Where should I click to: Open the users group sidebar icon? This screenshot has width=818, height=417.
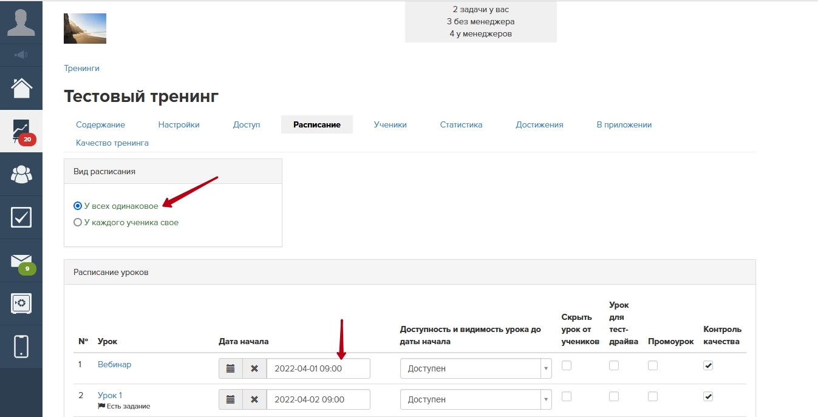(x=21, y=174)
